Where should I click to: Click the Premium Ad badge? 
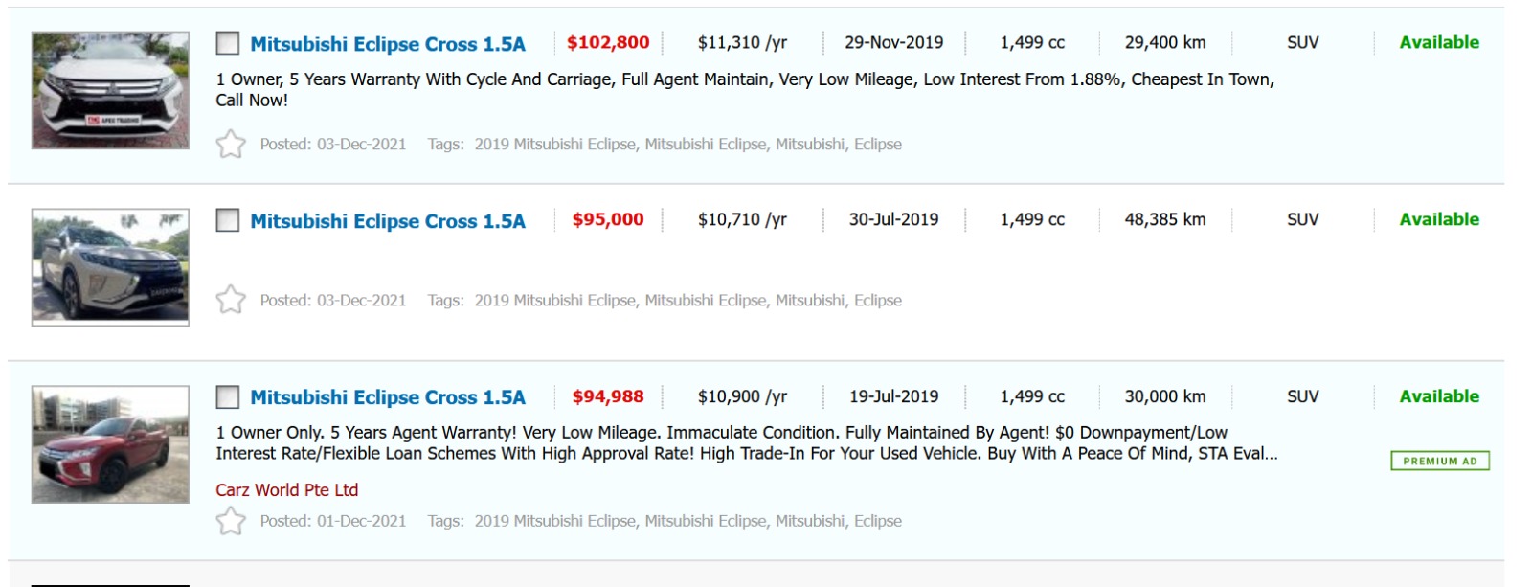click(1439, 461)
